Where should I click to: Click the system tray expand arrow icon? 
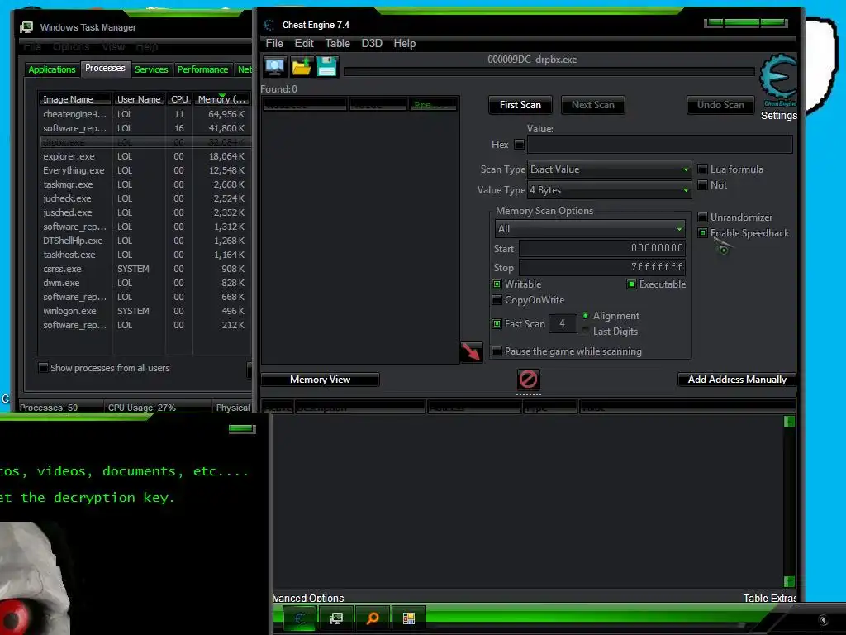[823, 620]
